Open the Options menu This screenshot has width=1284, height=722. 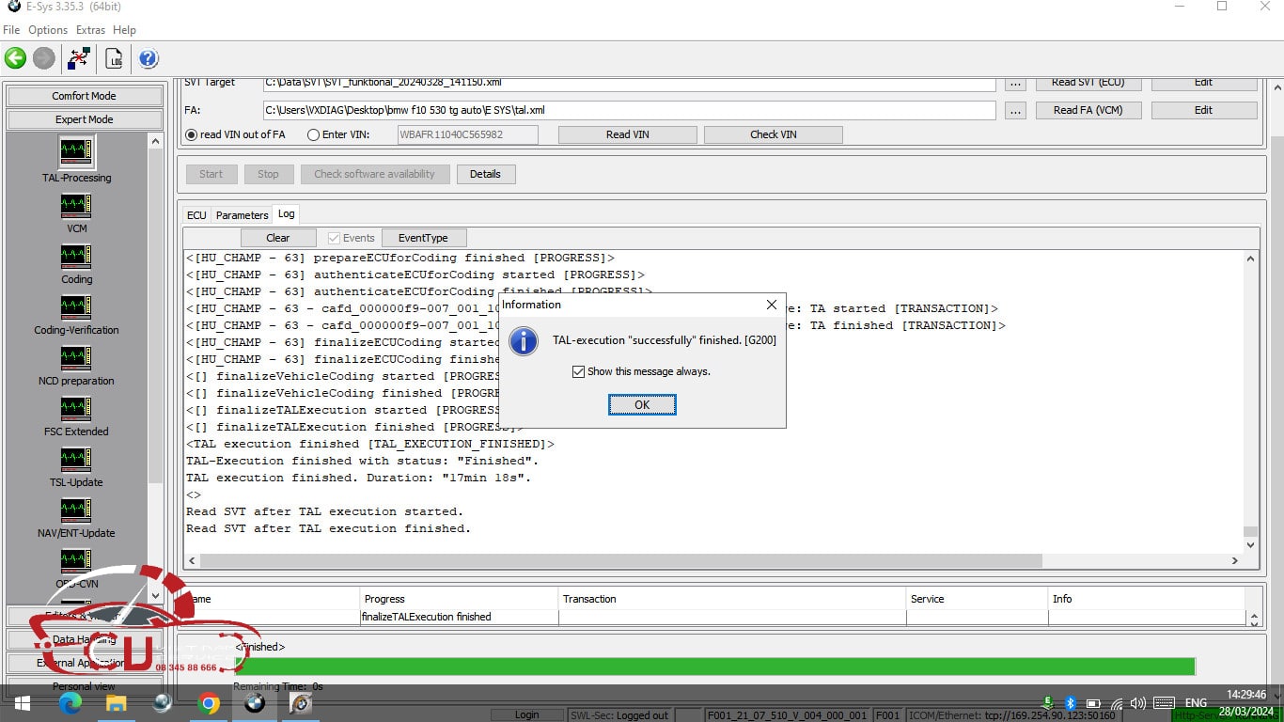point(48,30)
